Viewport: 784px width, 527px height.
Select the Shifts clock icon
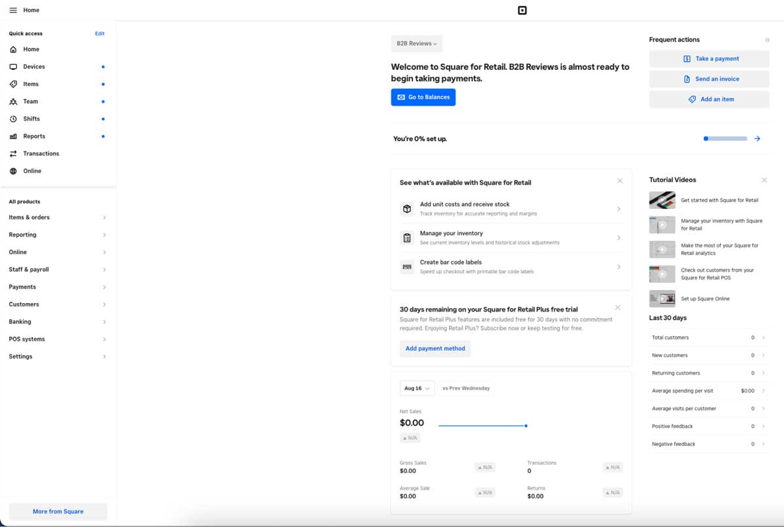coord(14,118)
